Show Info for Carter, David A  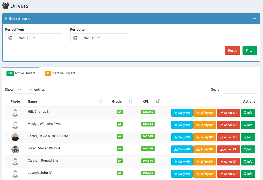[248, 137]
